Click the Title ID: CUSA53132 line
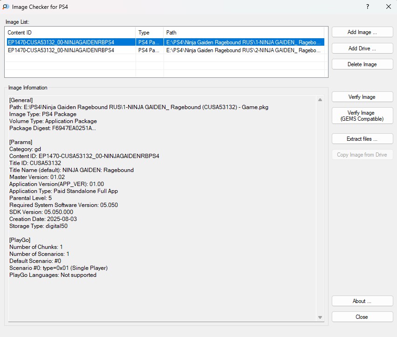 (35, 163)
